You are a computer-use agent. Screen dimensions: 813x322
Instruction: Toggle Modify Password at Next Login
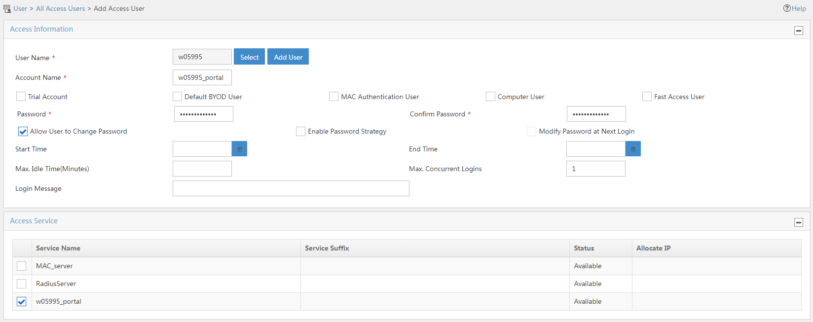[x=531, y=131]
